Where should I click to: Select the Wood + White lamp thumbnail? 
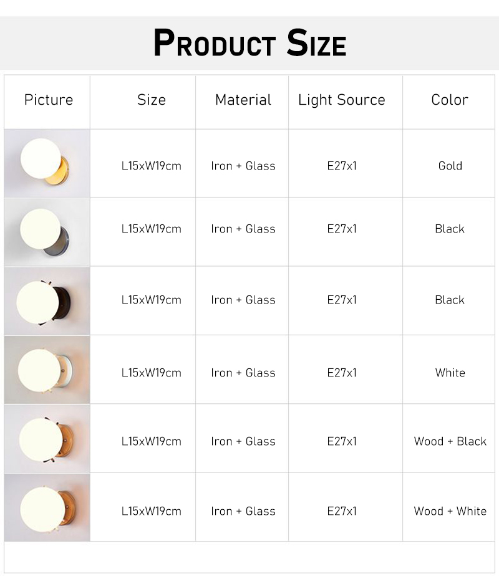click(x=47, y=507)
